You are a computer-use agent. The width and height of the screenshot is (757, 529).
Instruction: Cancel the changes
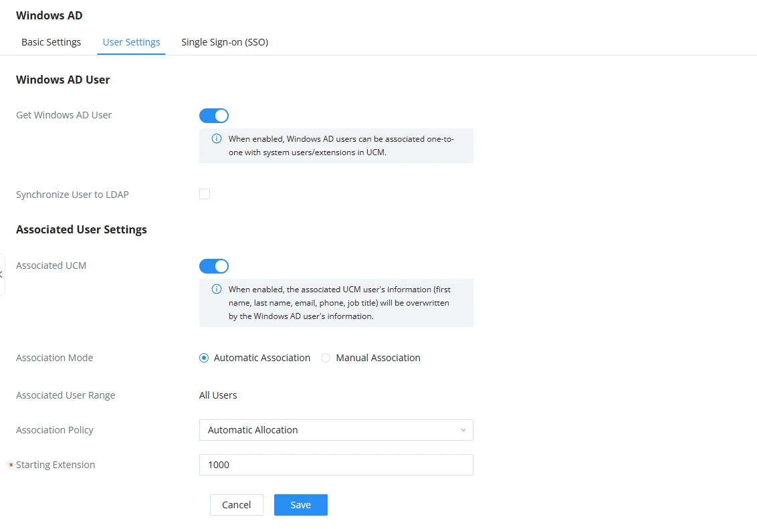[237, 505]
